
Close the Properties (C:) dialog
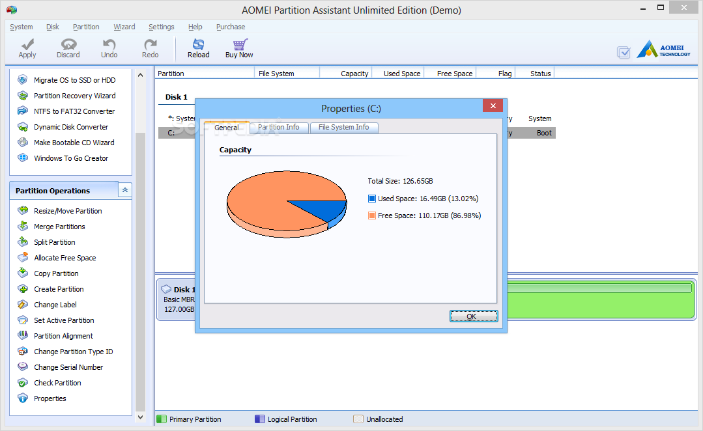tap(493, 105)
